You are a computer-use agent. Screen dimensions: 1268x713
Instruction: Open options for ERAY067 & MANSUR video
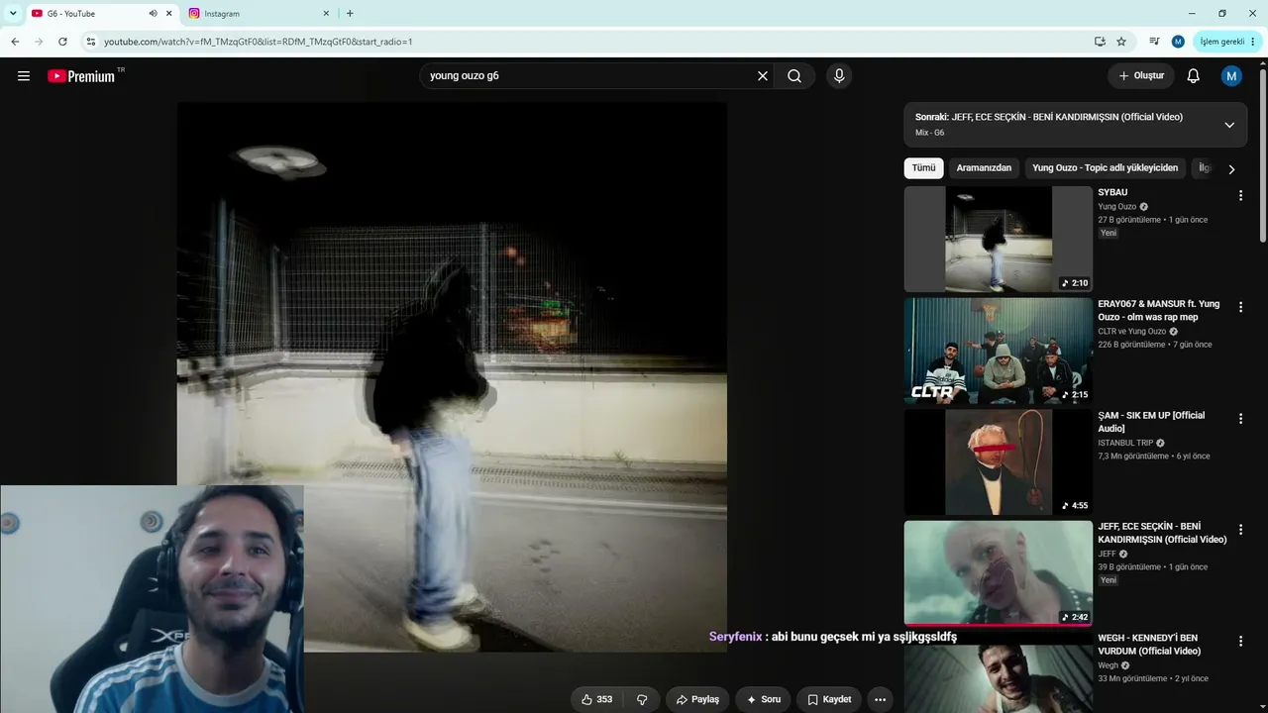point(1240,308)
